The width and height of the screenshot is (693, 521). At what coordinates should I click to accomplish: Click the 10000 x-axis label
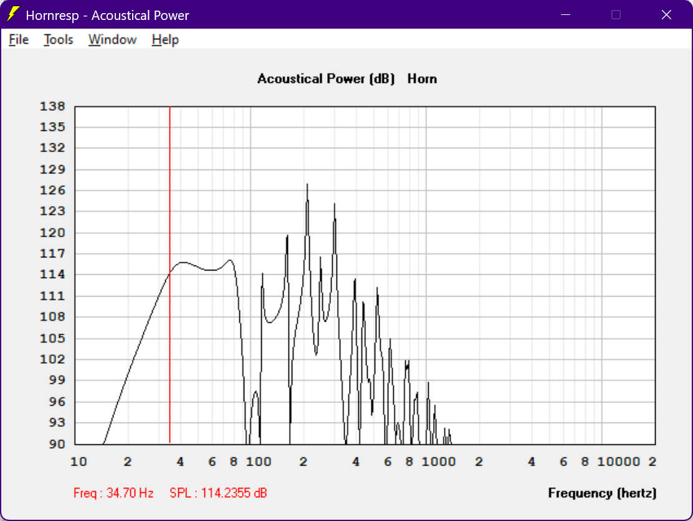(618, 462)
